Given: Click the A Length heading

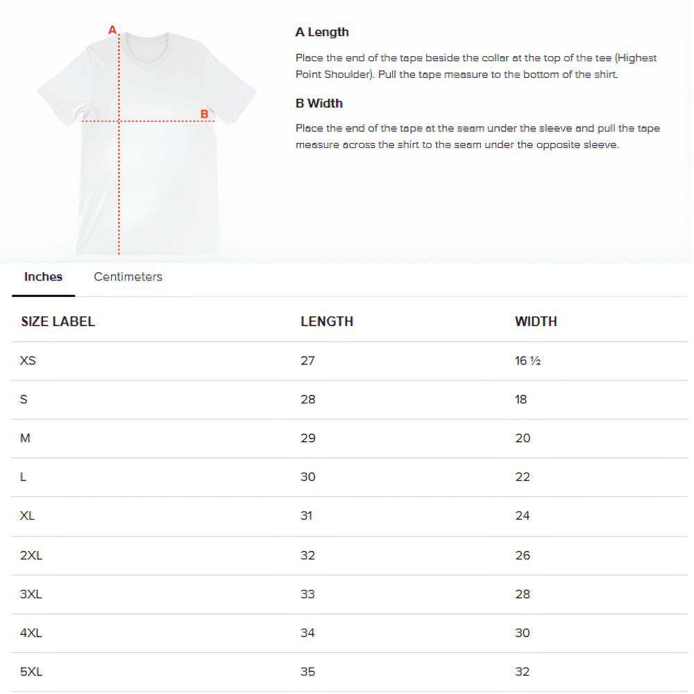Looking at the screenshot, I should 322,32.
